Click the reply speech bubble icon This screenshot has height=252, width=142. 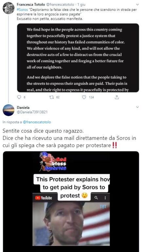(19, 97)
